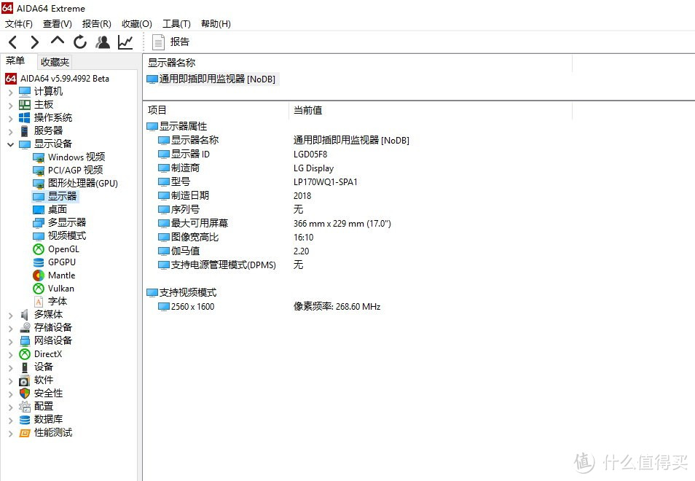695x481 pixels.
Task: Expand the 性能测试 tree node
Action: click(11, 433)
